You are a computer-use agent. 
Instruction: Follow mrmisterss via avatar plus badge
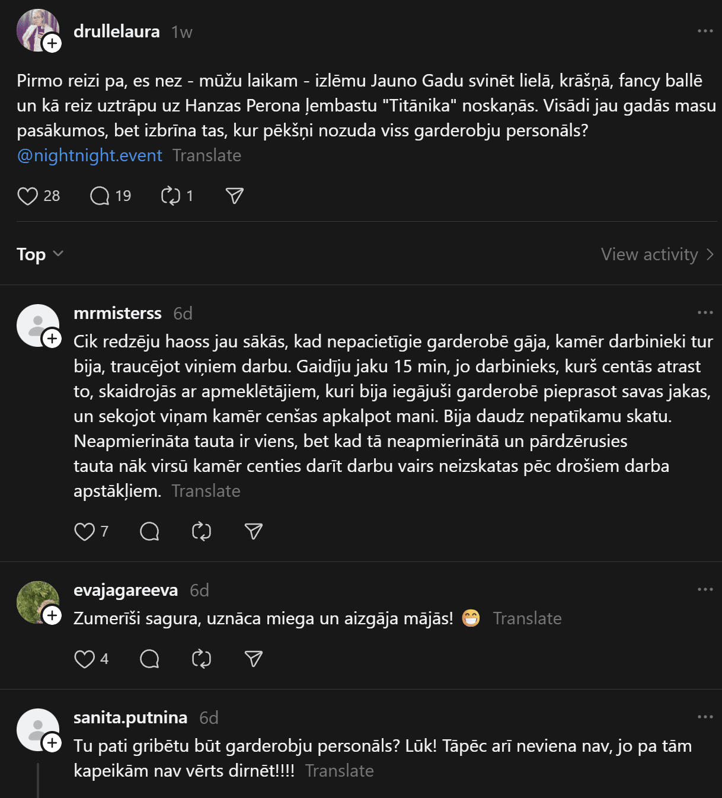click(52, 339)
